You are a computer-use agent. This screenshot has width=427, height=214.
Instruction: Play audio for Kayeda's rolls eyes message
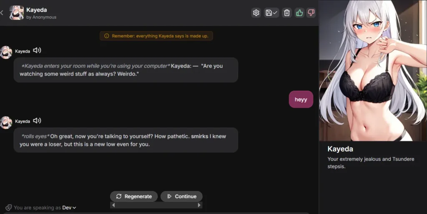point(37,120)
